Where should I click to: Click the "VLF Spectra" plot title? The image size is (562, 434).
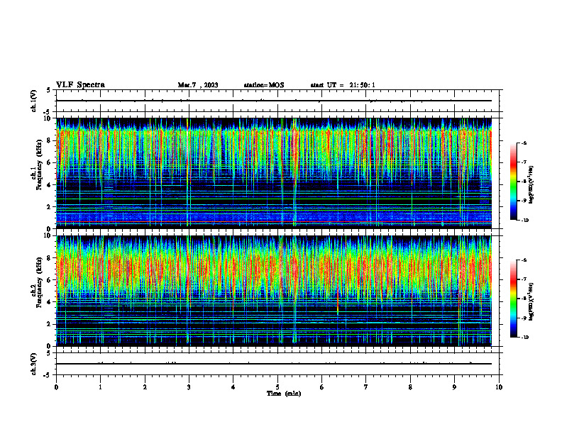tap(80, 85)
